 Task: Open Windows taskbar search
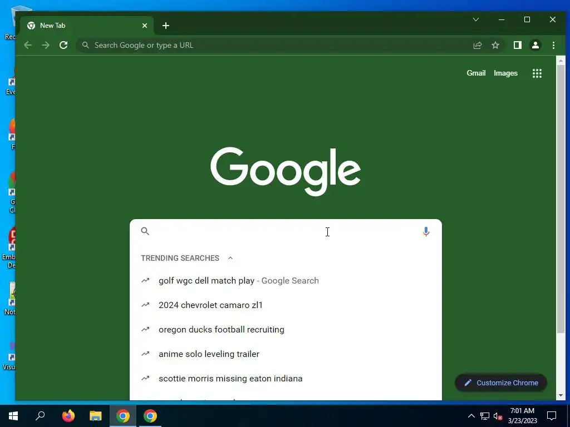pyautogui.click(x=40, y=416)
